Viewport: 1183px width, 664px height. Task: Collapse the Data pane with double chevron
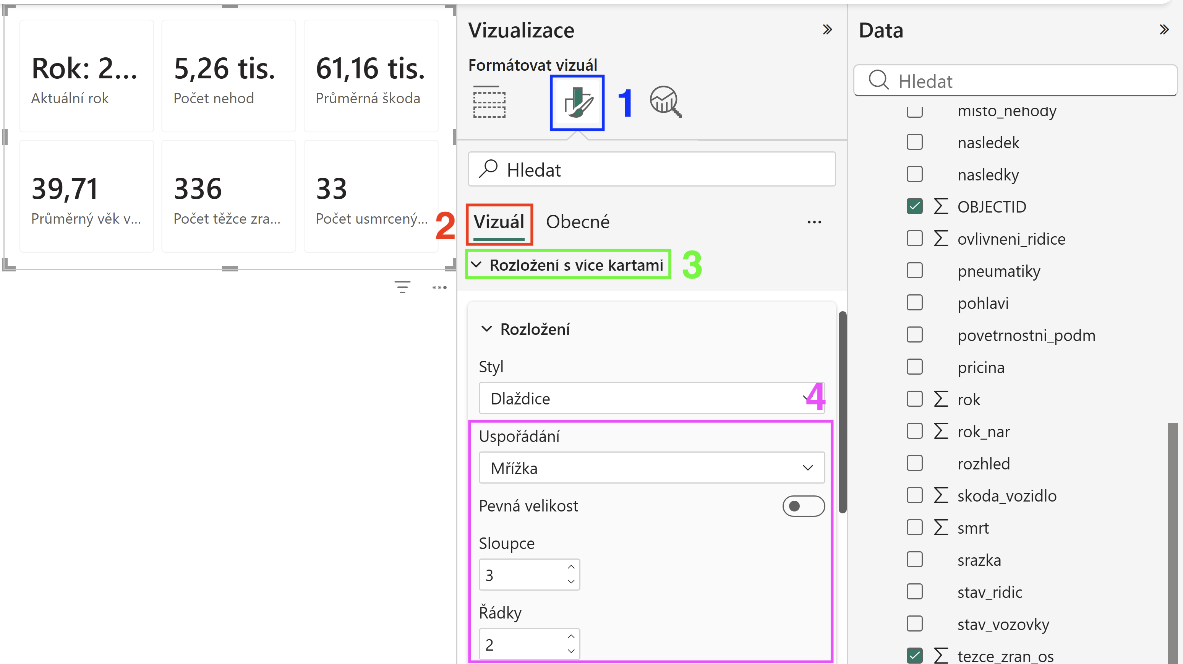(x=1164, y=30)
